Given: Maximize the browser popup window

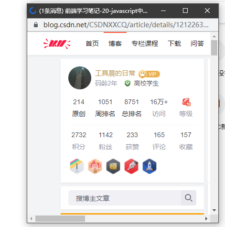Looking at the screenshot, I should click(185, 11).
